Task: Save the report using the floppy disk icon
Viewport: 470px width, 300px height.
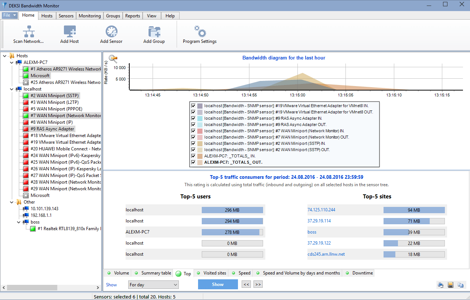Action: pos(450,284)
